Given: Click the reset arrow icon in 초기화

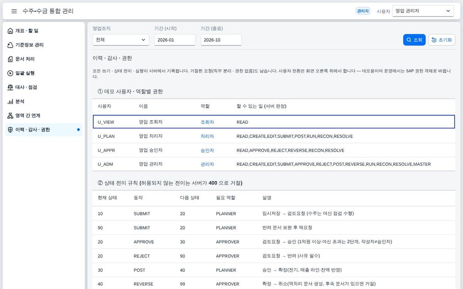Looking at the screenshot, I should click(x=434, y=40).
